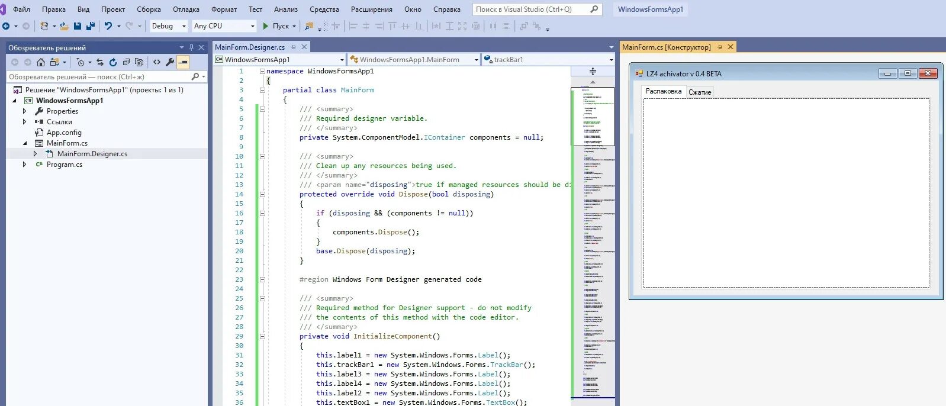Select App.config in Solution Explorer
The width and height of the screenshot is (946, 406).
coord(64,133)
